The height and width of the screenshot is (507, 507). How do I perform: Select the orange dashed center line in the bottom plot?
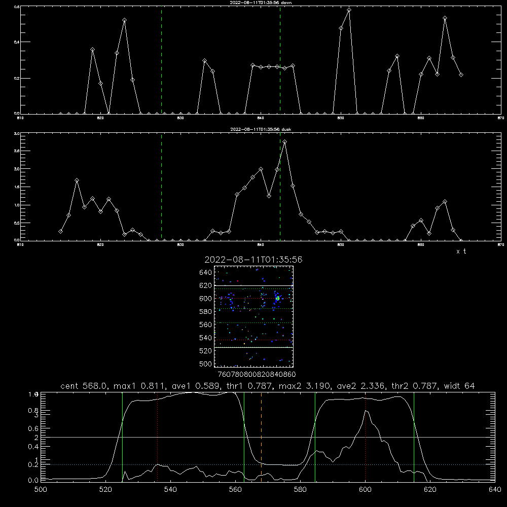click(261, 437)
